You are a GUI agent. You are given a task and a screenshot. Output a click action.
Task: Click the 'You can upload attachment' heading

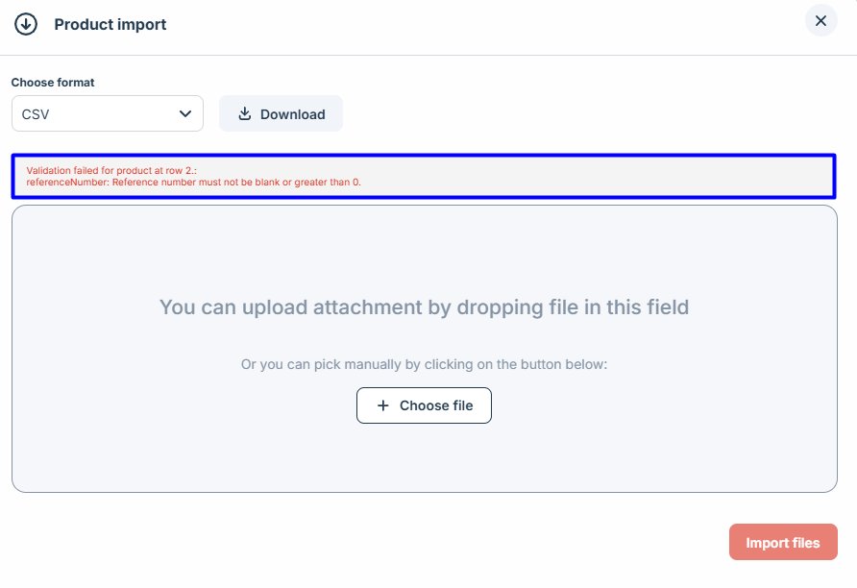(x=424, y=307)
